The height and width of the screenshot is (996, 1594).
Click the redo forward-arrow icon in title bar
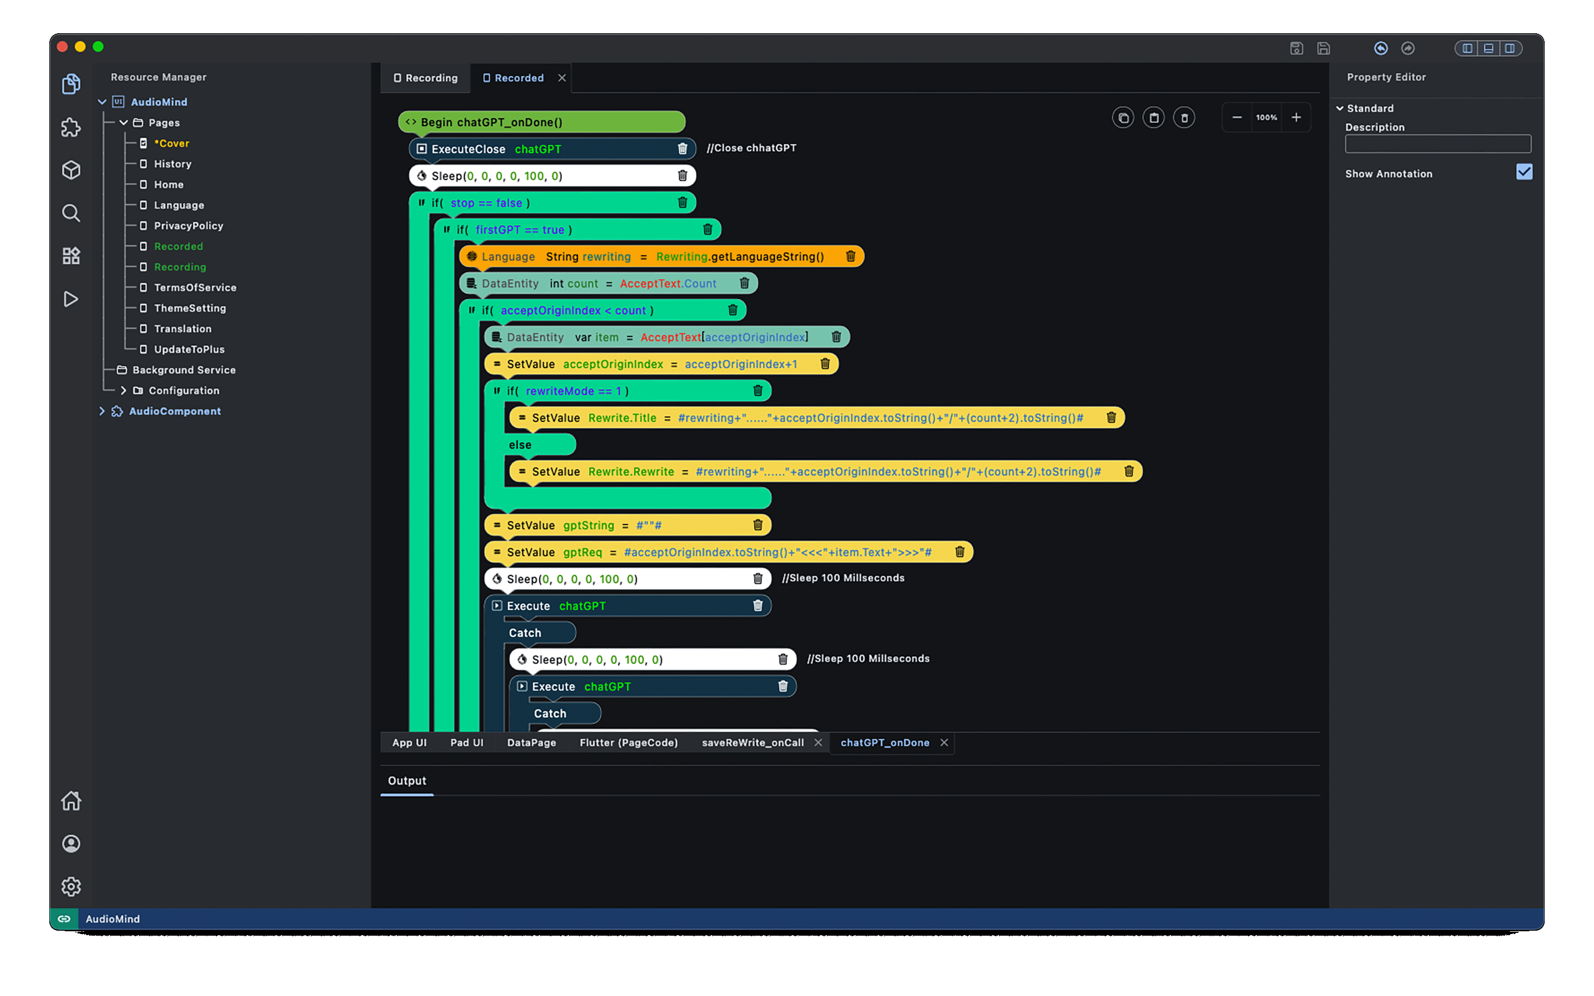coord(1407,48)
